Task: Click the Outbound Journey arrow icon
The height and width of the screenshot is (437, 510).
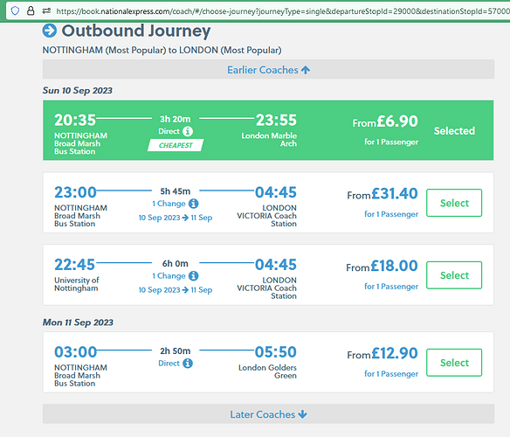Action: pyautogui.click(x=50, y=31)
